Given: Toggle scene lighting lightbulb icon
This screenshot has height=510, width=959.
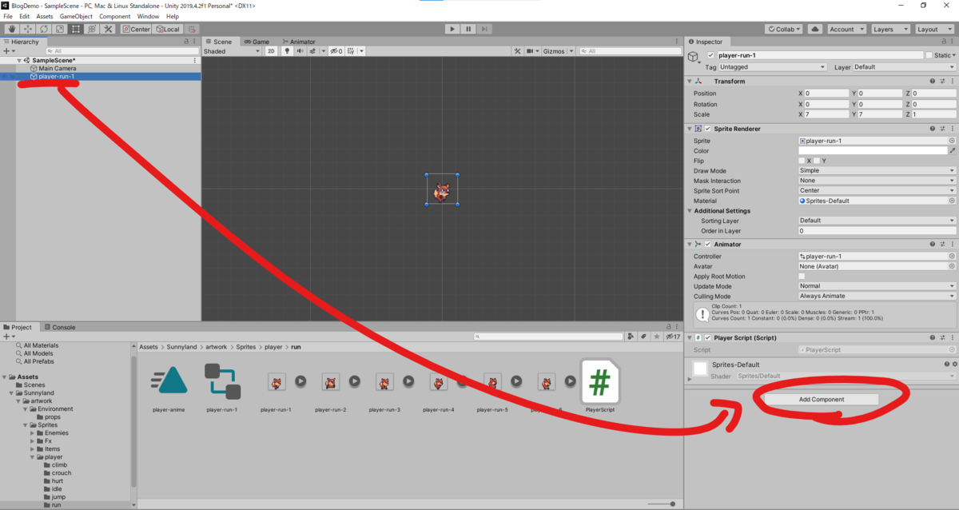Looking at the screenshot, I should (288, 51).
